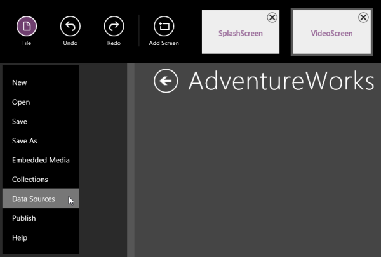381x257 pixels.
Task: Click the Redo arrow icon
Action: coord(114,26)
